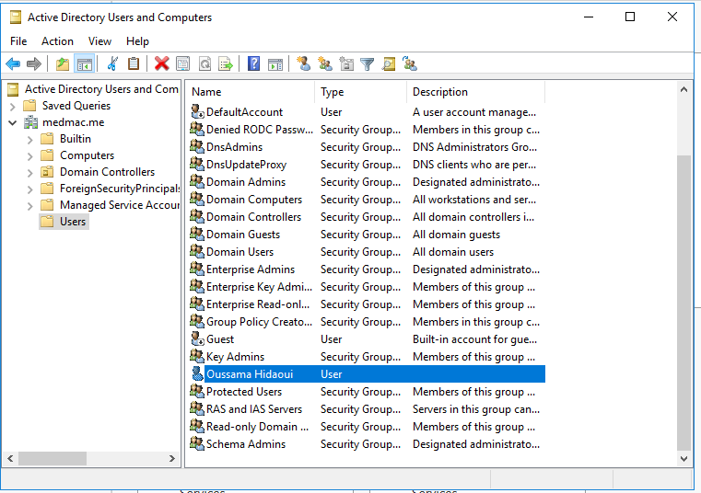Image resolution: width=701 pixels, height=493 pixels.
Task: Click the tree pane horizontal scrollbar thumb
Action: [53, 459]
